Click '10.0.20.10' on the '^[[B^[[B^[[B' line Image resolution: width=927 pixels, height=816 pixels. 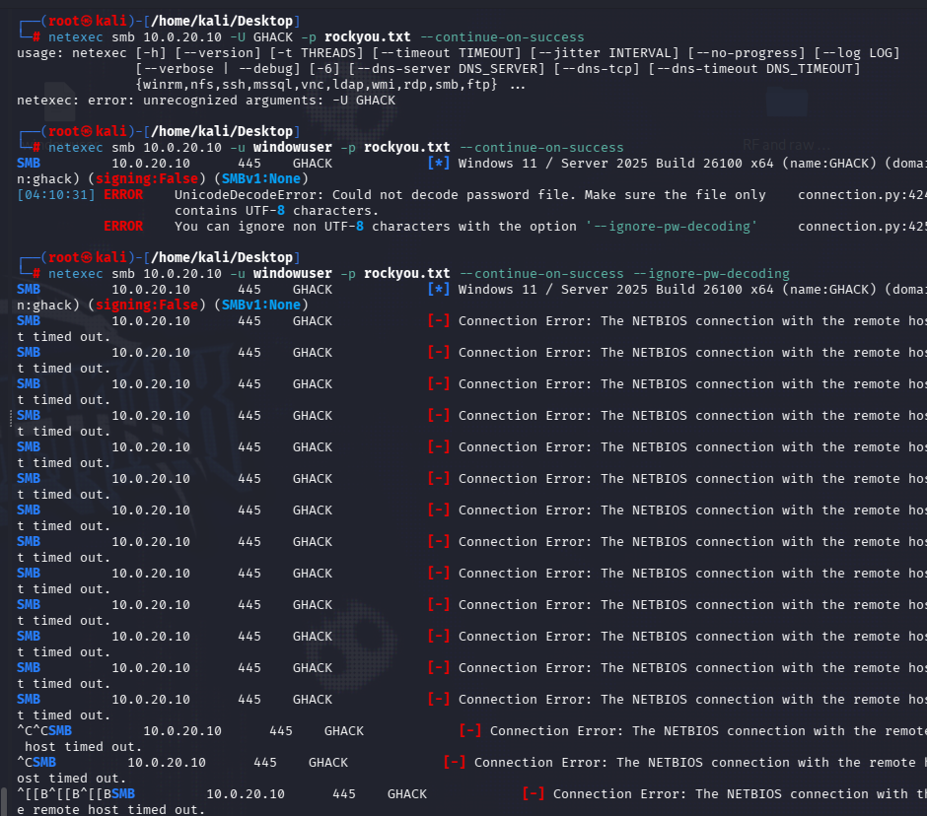click(246, 794)
